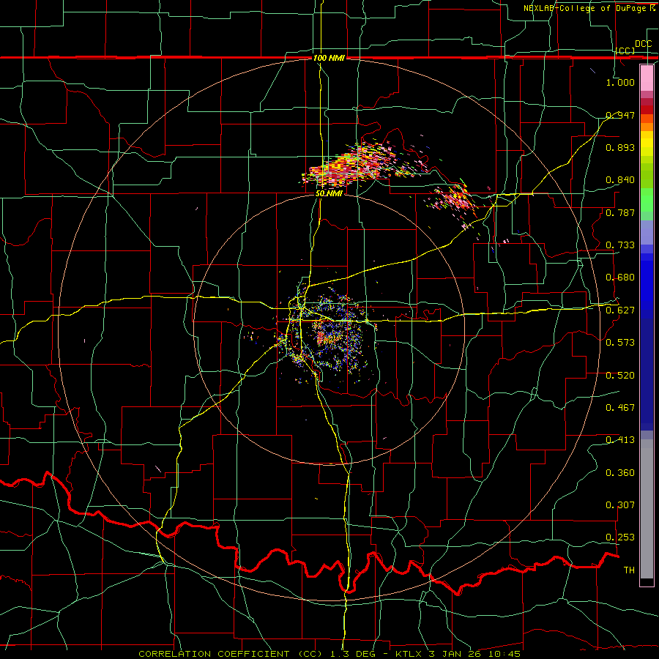Image resolution: width=659 pixels, height=659 pixels.
Task: Click the 100 NMI range ring label
Action: click(329, 58)
